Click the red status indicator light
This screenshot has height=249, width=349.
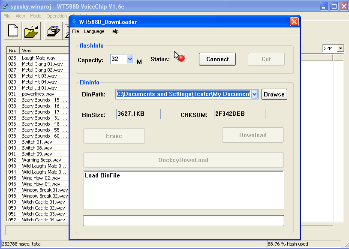click(181, 58)
